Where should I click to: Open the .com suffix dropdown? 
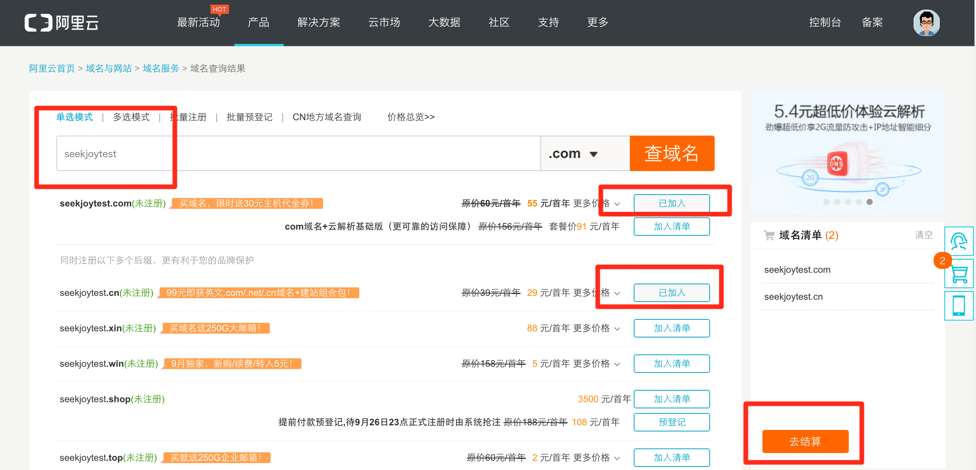[x=585, y=153]
